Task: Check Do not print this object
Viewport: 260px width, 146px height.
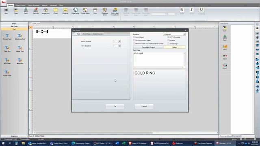Action: pos(134,40)
